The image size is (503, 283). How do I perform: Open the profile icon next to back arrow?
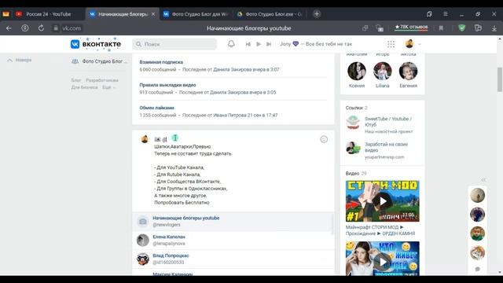tap(25, 28)
